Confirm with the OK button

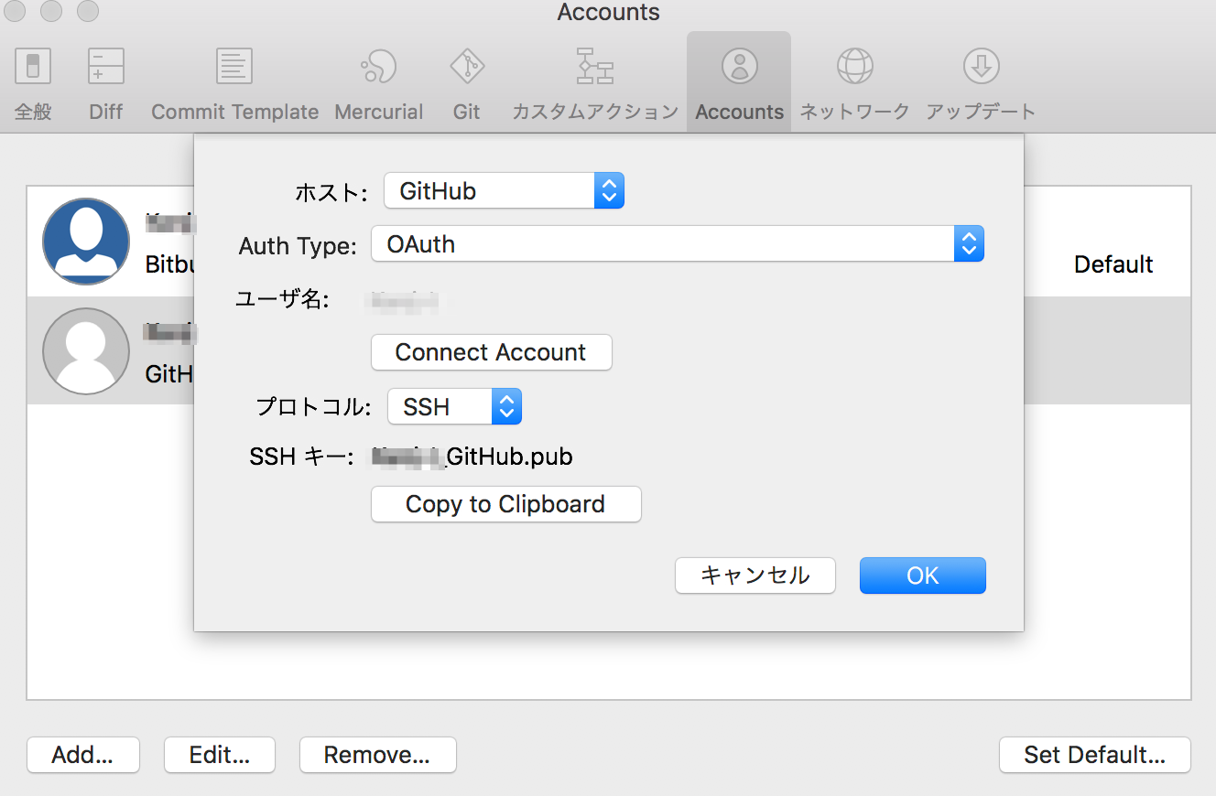923,575
